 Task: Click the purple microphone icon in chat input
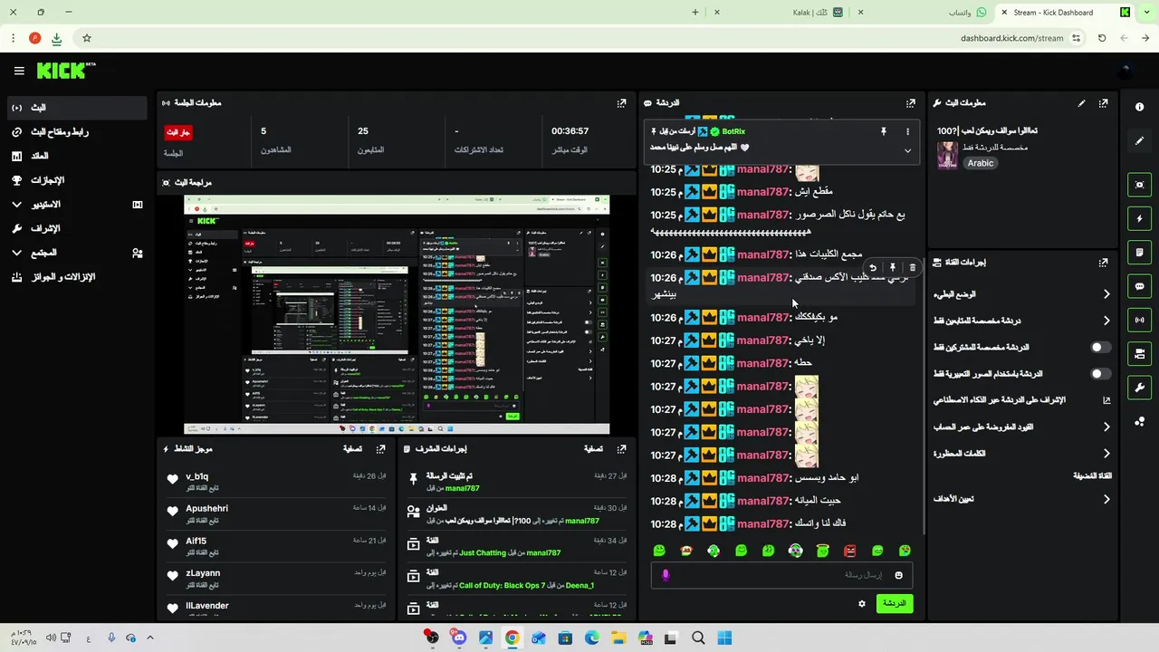tap(666, 575)
